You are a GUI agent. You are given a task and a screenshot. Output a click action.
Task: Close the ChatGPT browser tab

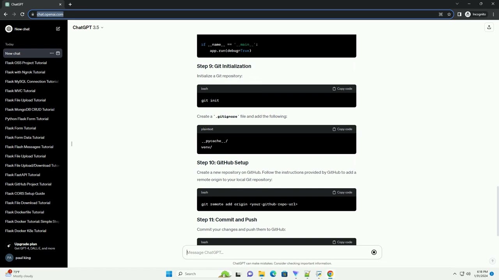60,4
